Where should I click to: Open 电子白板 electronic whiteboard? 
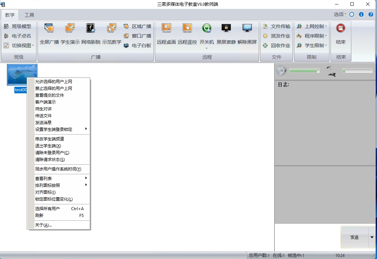click(x=137, y=45)
